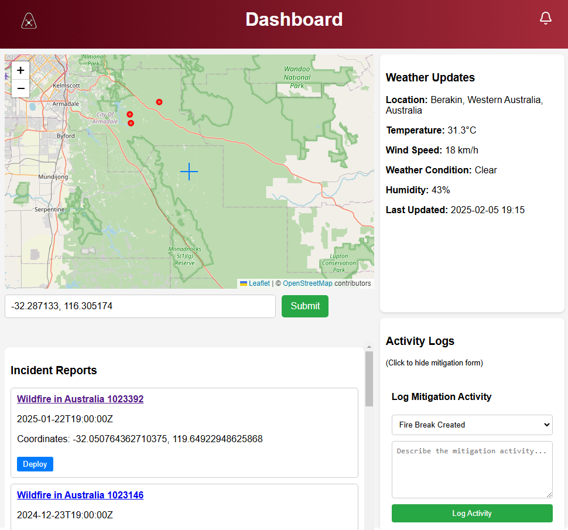Viewport: 568px width, 530px height.
Task: Open Wildfire in Australia 1023146 report
Action: [x=80, y=495]
